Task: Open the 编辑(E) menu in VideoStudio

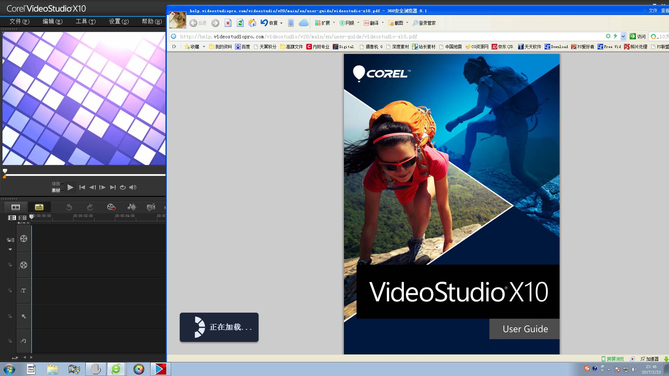Action: pos(53,21)
